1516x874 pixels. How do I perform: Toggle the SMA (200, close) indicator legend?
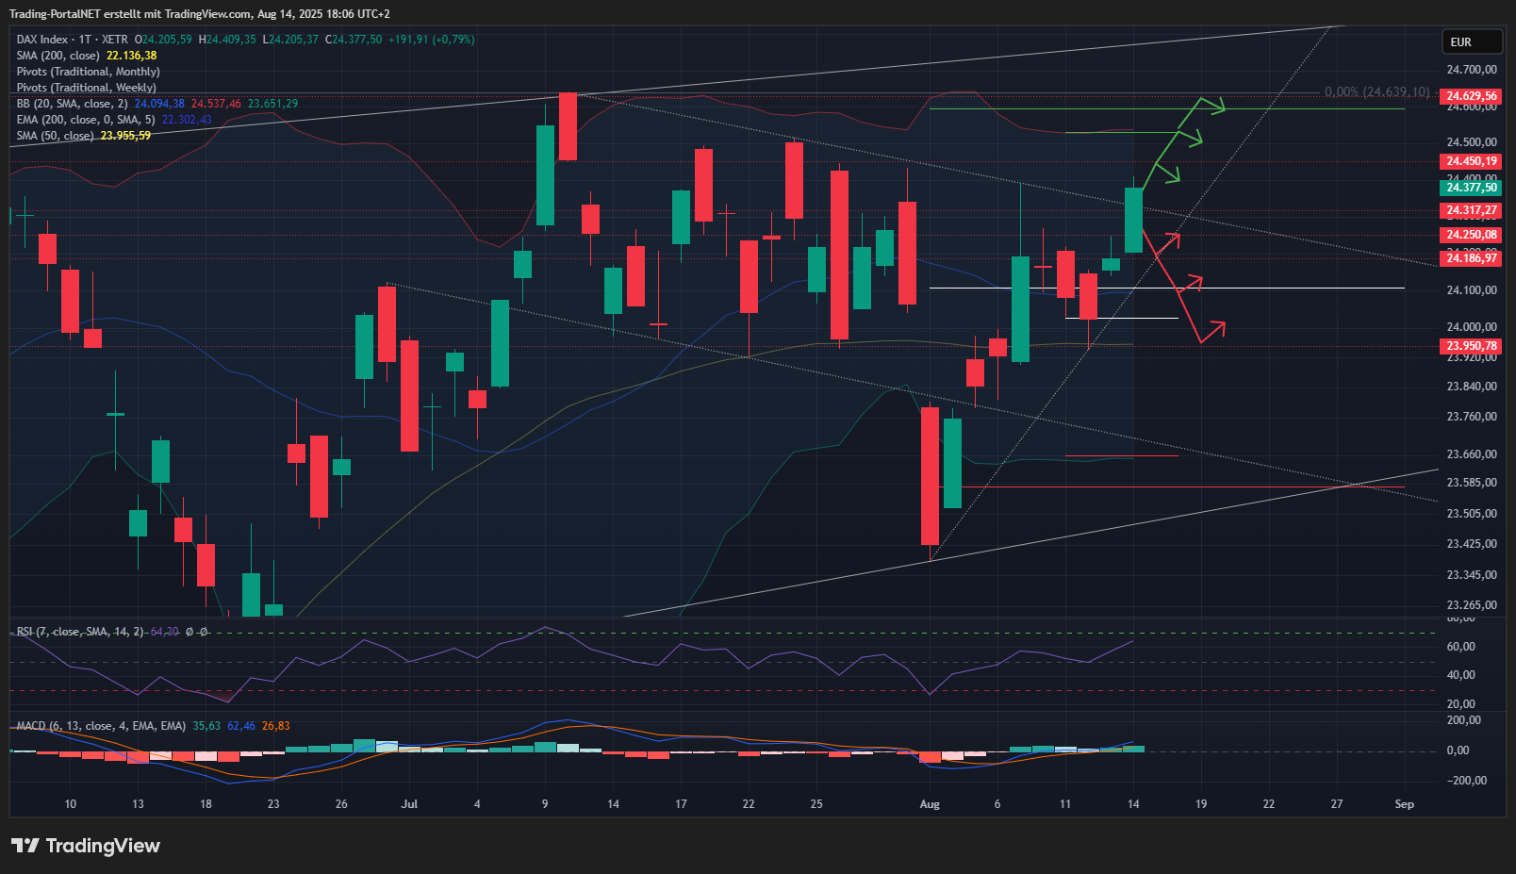point(58,56)
